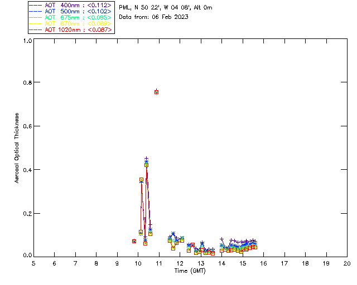Click the x-axis tick label 16

(x=264, y=263)
